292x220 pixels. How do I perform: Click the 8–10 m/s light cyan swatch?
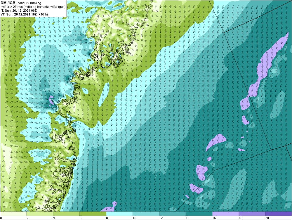(x=119, y=214)
